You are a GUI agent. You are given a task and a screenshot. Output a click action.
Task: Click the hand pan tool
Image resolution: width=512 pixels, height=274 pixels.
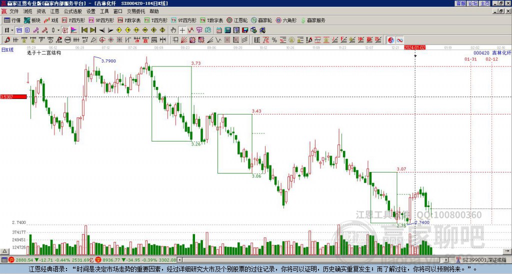click(173, 30)
